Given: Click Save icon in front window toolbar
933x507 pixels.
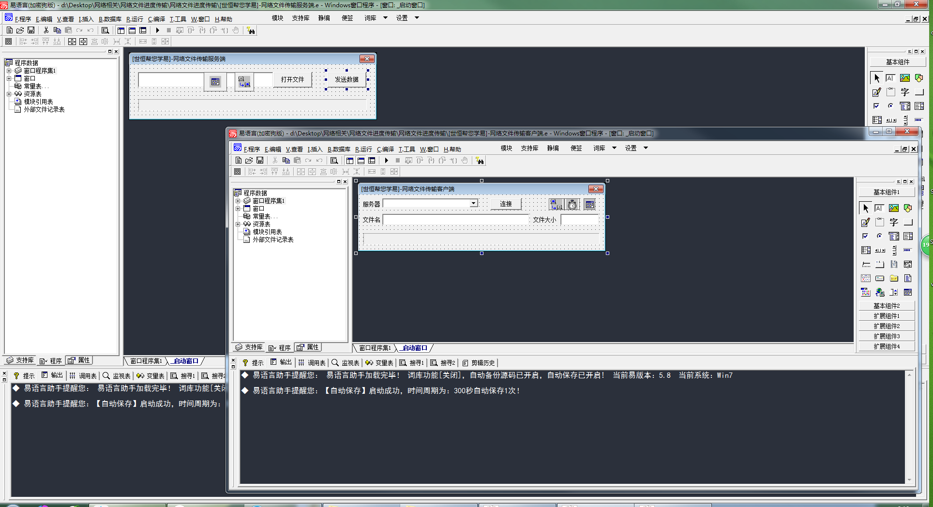Looking at the screenshot, I should click(x=260, y=160).
